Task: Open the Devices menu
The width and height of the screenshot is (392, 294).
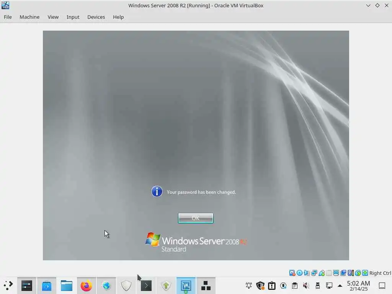Action: (x=96, y=17)
